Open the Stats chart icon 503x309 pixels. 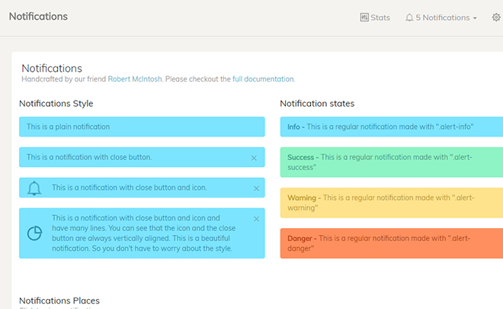coord(364,18)
